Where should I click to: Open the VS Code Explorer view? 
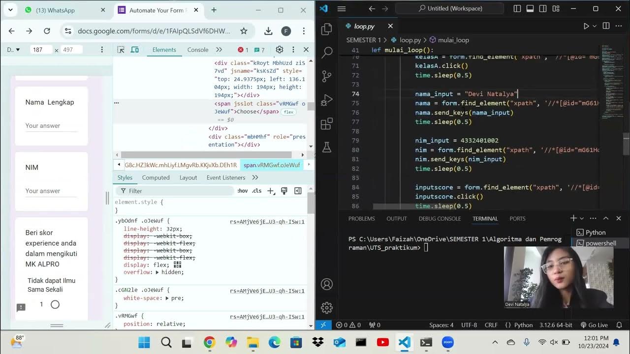pyautogui.click(x=327, y=29)
